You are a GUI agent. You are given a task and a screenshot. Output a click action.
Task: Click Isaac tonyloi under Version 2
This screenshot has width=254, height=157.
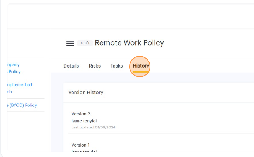click(x=84, y=121)
